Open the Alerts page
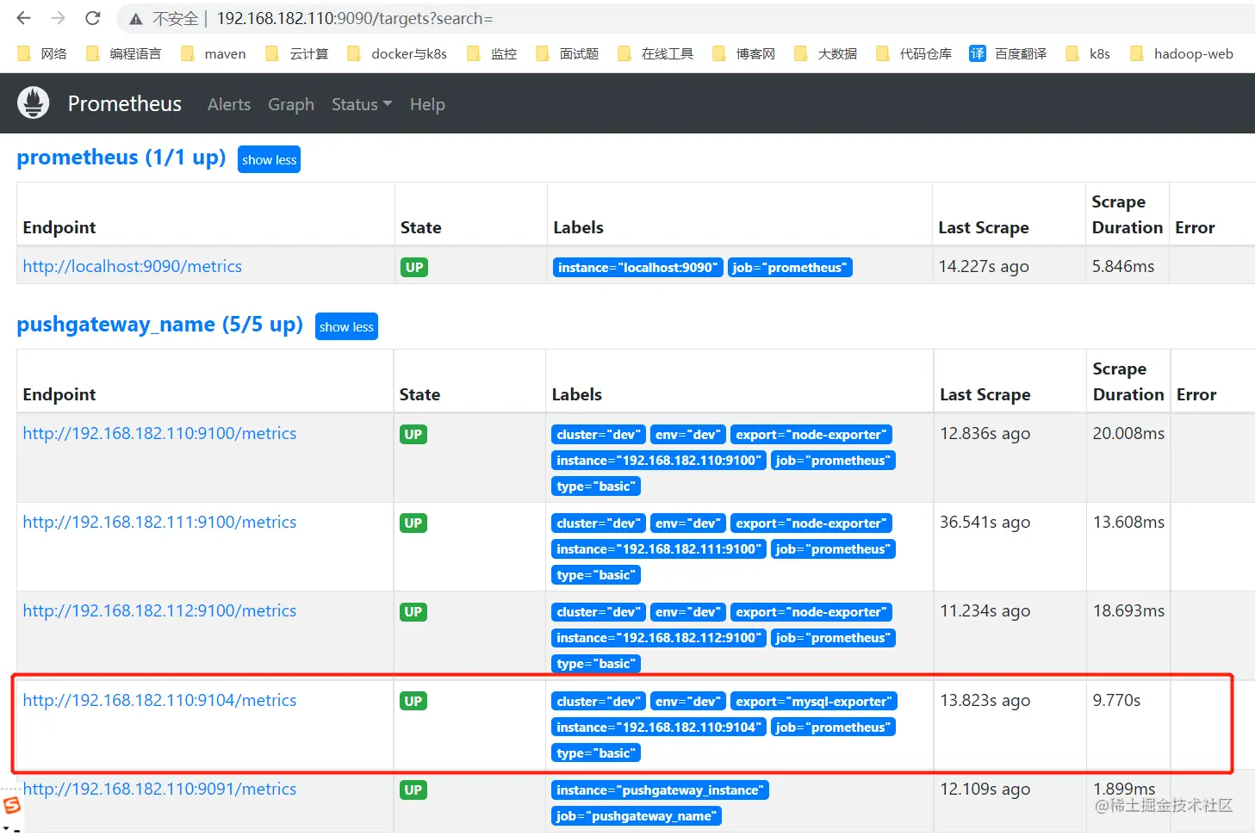 (229, 104)
